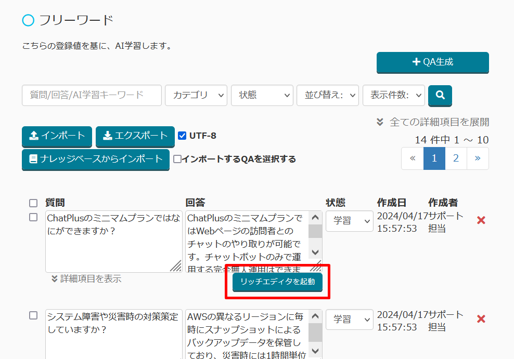Open the 状態 filter dropdown
Screen dimensions: 514x359
(262, 95)
